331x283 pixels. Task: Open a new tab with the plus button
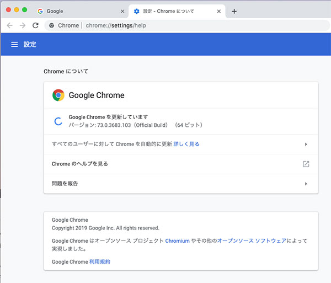click(x=234, y=11)
